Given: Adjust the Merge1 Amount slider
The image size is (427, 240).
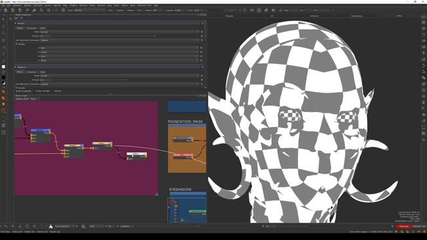Looking at the screenshot, I should (x=125, y=36).
